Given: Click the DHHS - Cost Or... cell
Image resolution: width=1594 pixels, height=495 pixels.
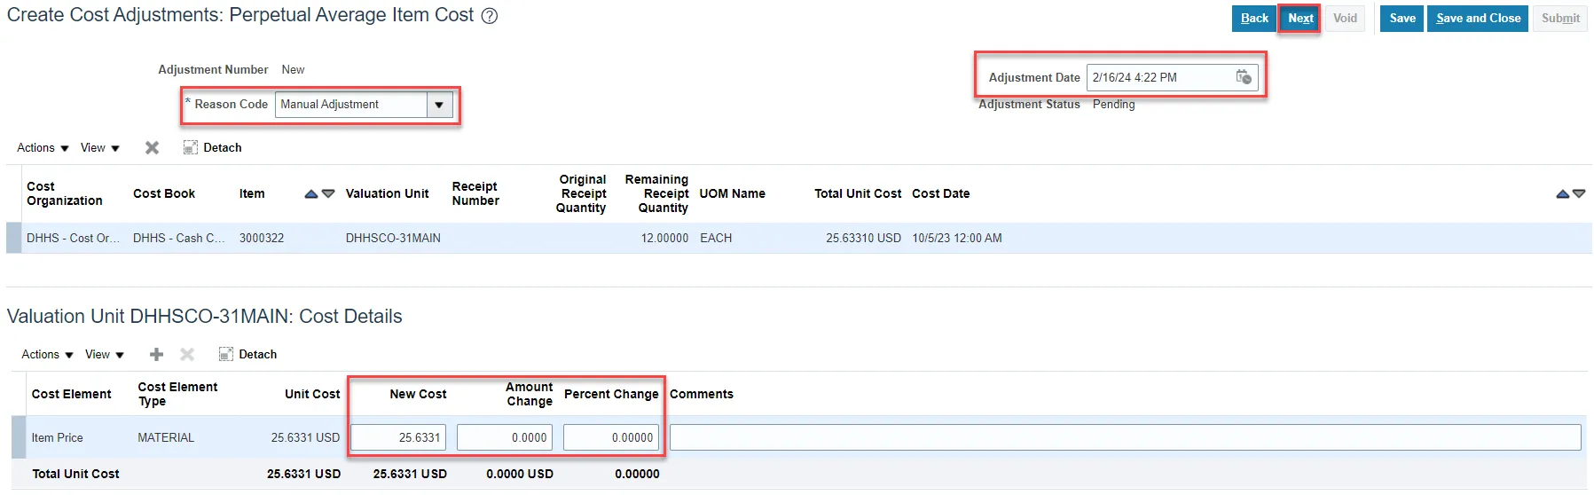Looking at the screenshot, I should pos(73,238).
